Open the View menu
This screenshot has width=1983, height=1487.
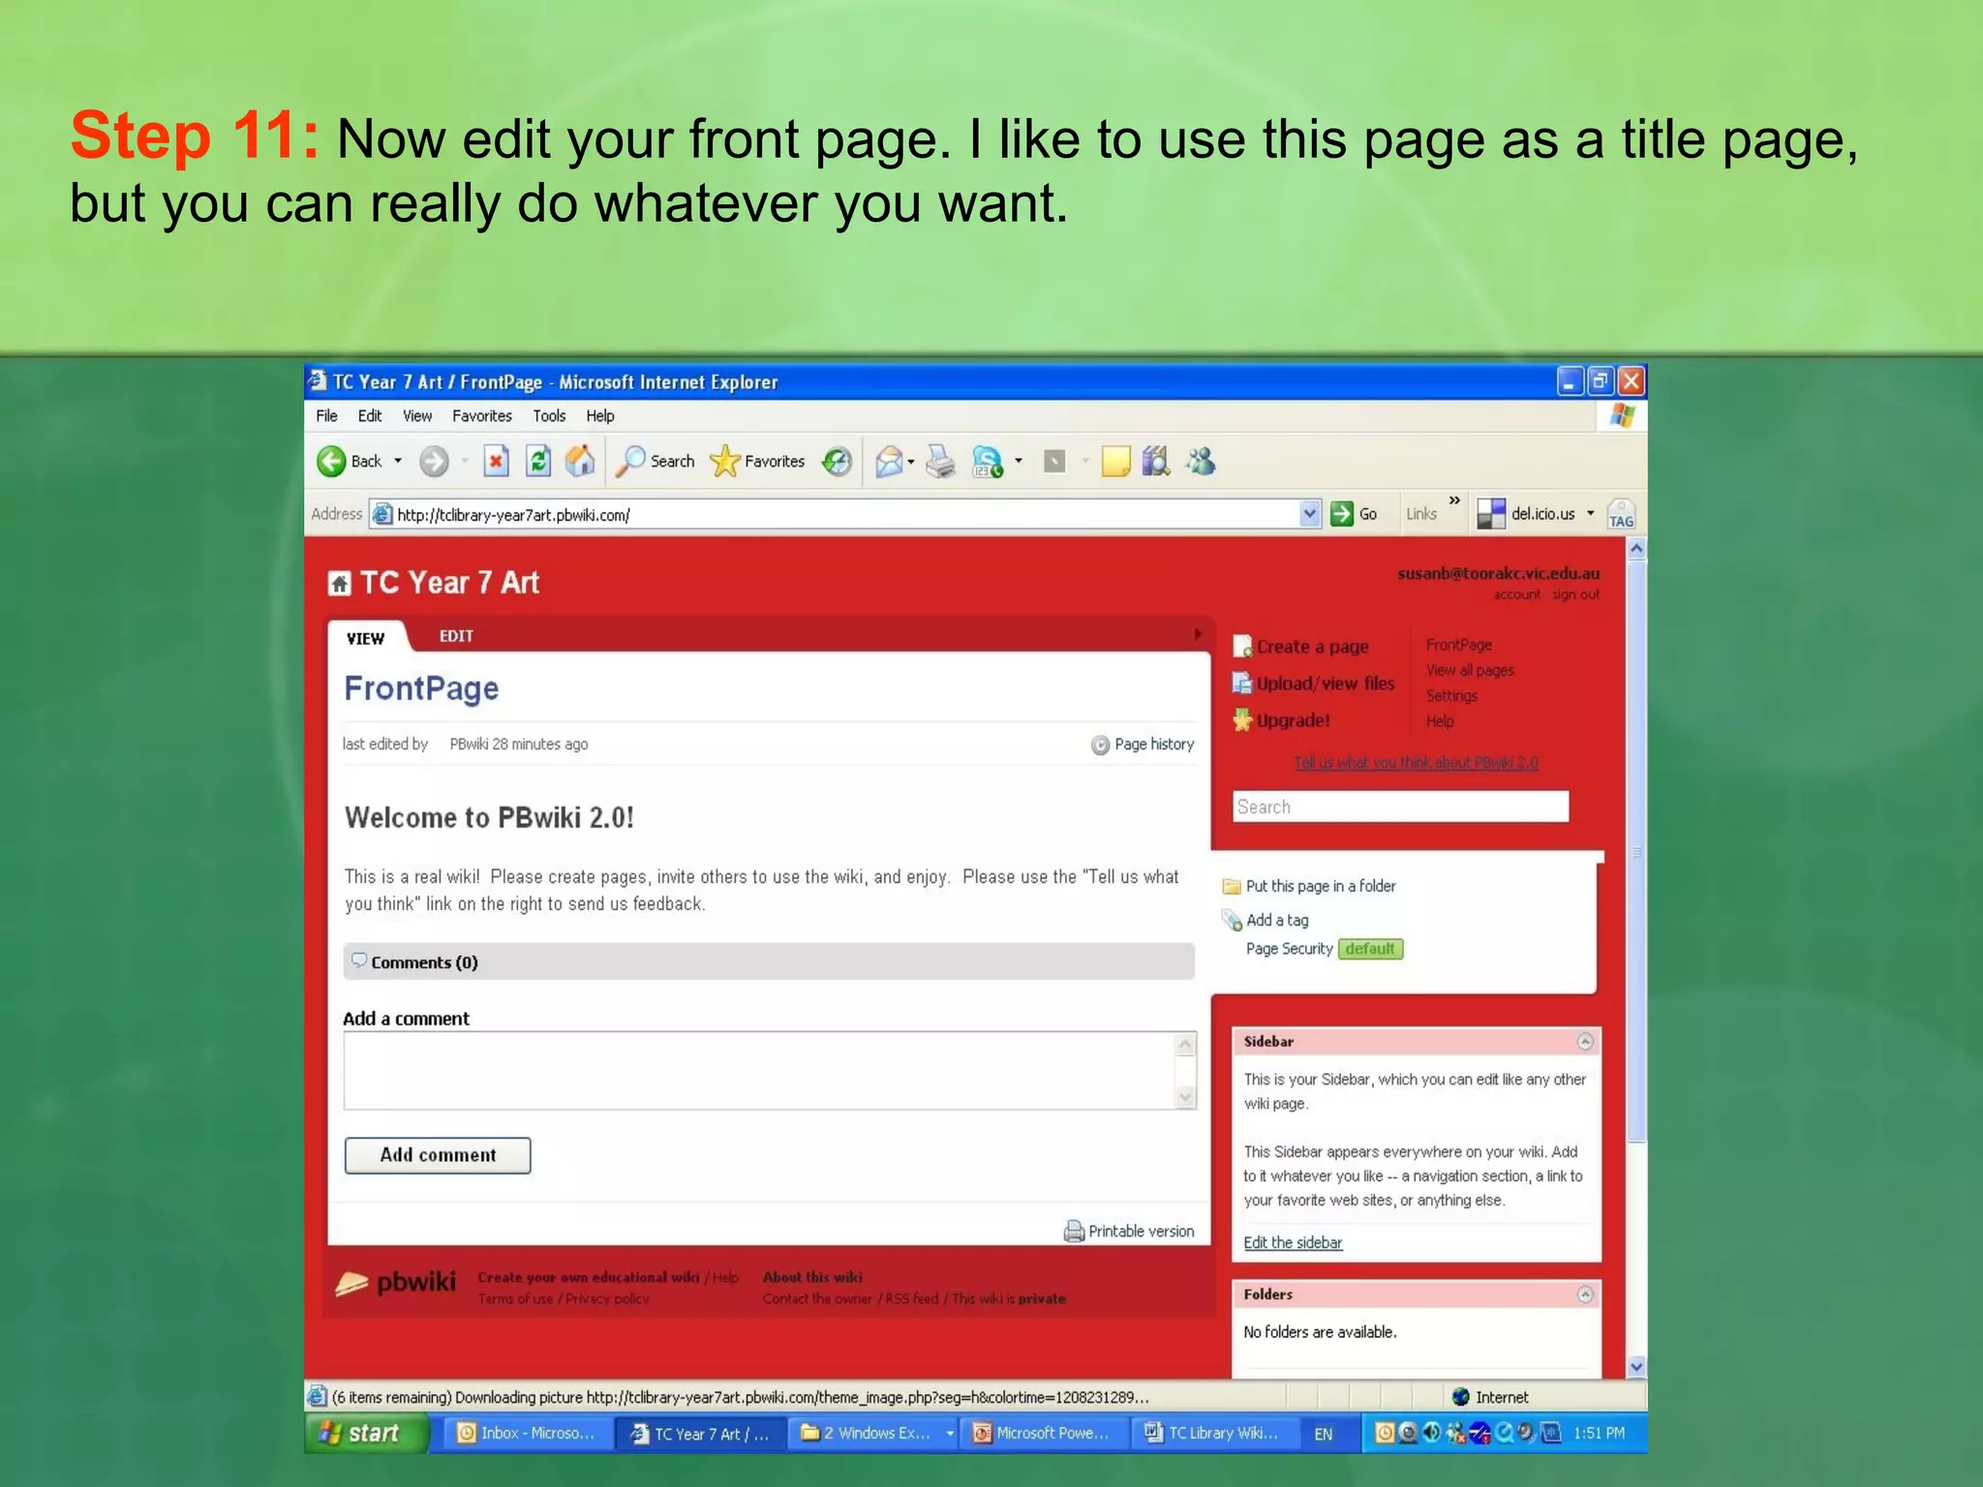coord(417,416)
